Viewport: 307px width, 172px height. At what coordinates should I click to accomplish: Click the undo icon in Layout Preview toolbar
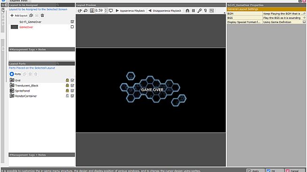pos(80,11)
